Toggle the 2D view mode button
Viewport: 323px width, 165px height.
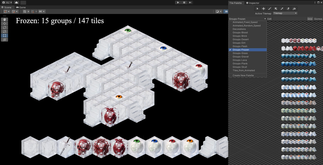pyautogui.click(x=226, y=11)
